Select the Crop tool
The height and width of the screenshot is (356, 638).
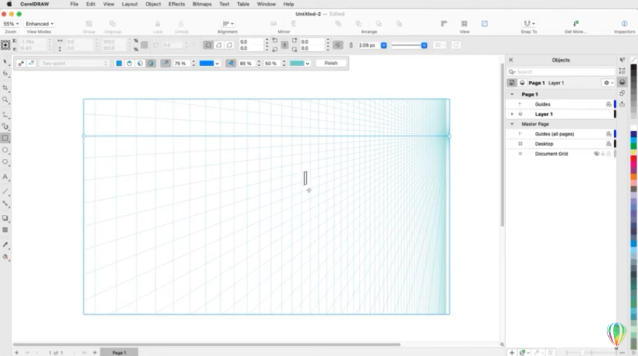pos(5,88)
